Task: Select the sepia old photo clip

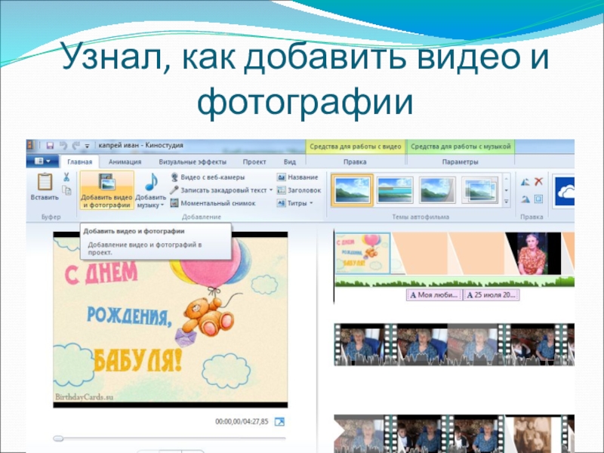Action: pos(534,433)
